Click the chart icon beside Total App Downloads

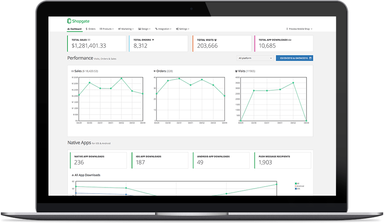[x=290, y=40]
